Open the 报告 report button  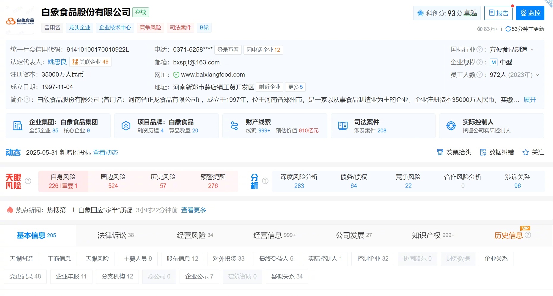pos(498,13)
